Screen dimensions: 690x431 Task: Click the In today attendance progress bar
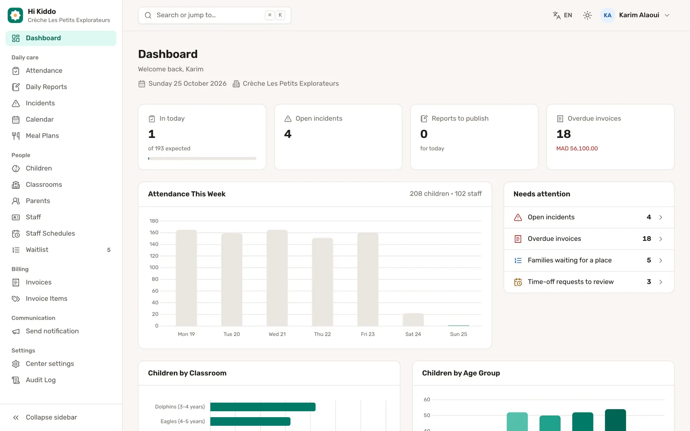(202, 159)
